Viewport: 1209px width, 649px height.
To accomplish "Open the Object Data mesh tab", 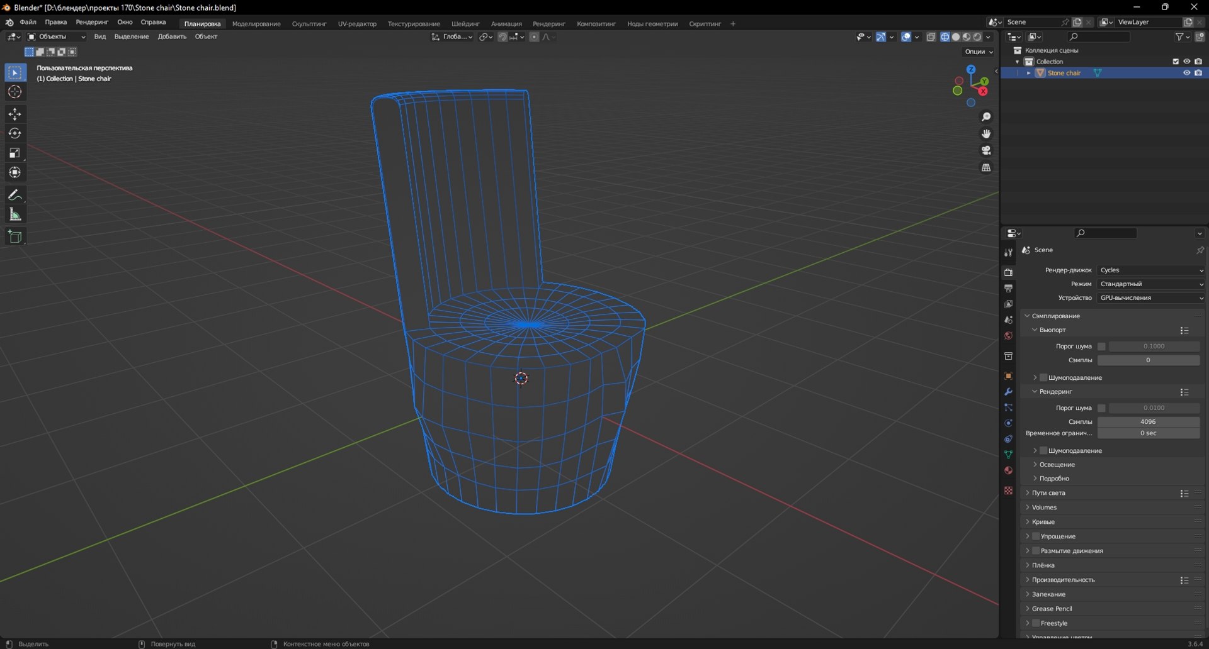I will coord(1008,455).
